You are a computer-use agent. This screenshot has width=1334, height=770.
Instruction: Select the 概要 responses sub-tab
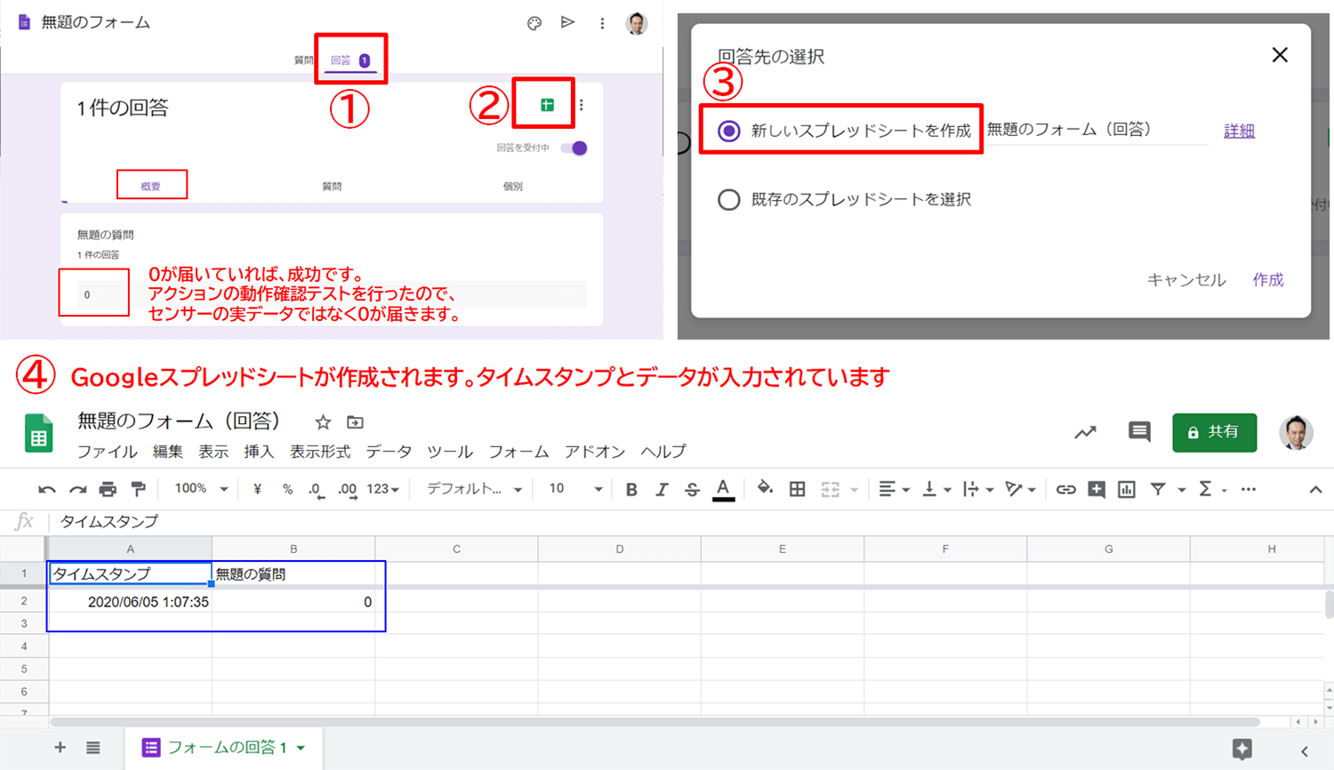(x=151, y=186)
